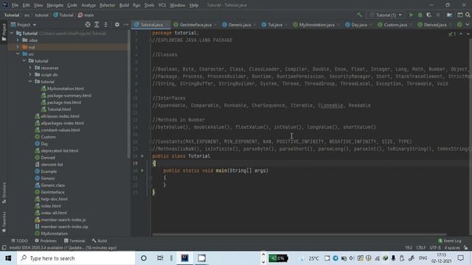Open the Structure side tool window
Image resolution: width=472 pixels, height=265 pixels.
[x=4, y=193]
